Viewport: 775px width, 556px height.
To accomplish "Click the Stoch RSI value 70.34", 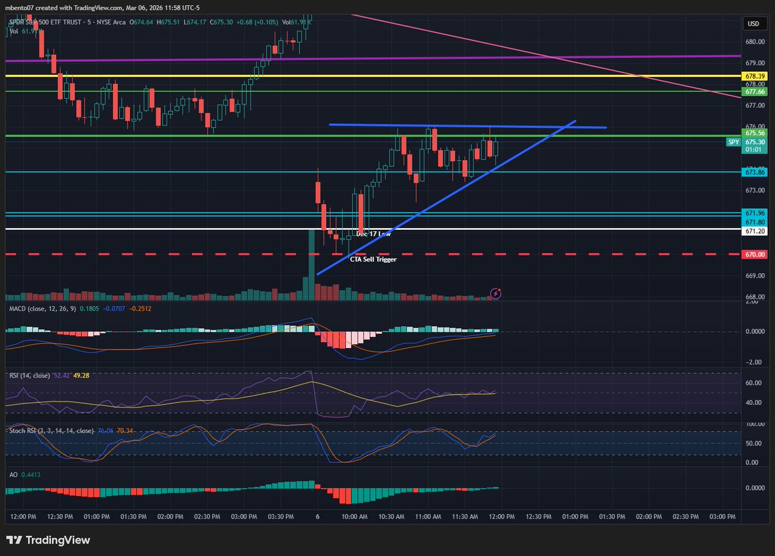I will point(125,430).
